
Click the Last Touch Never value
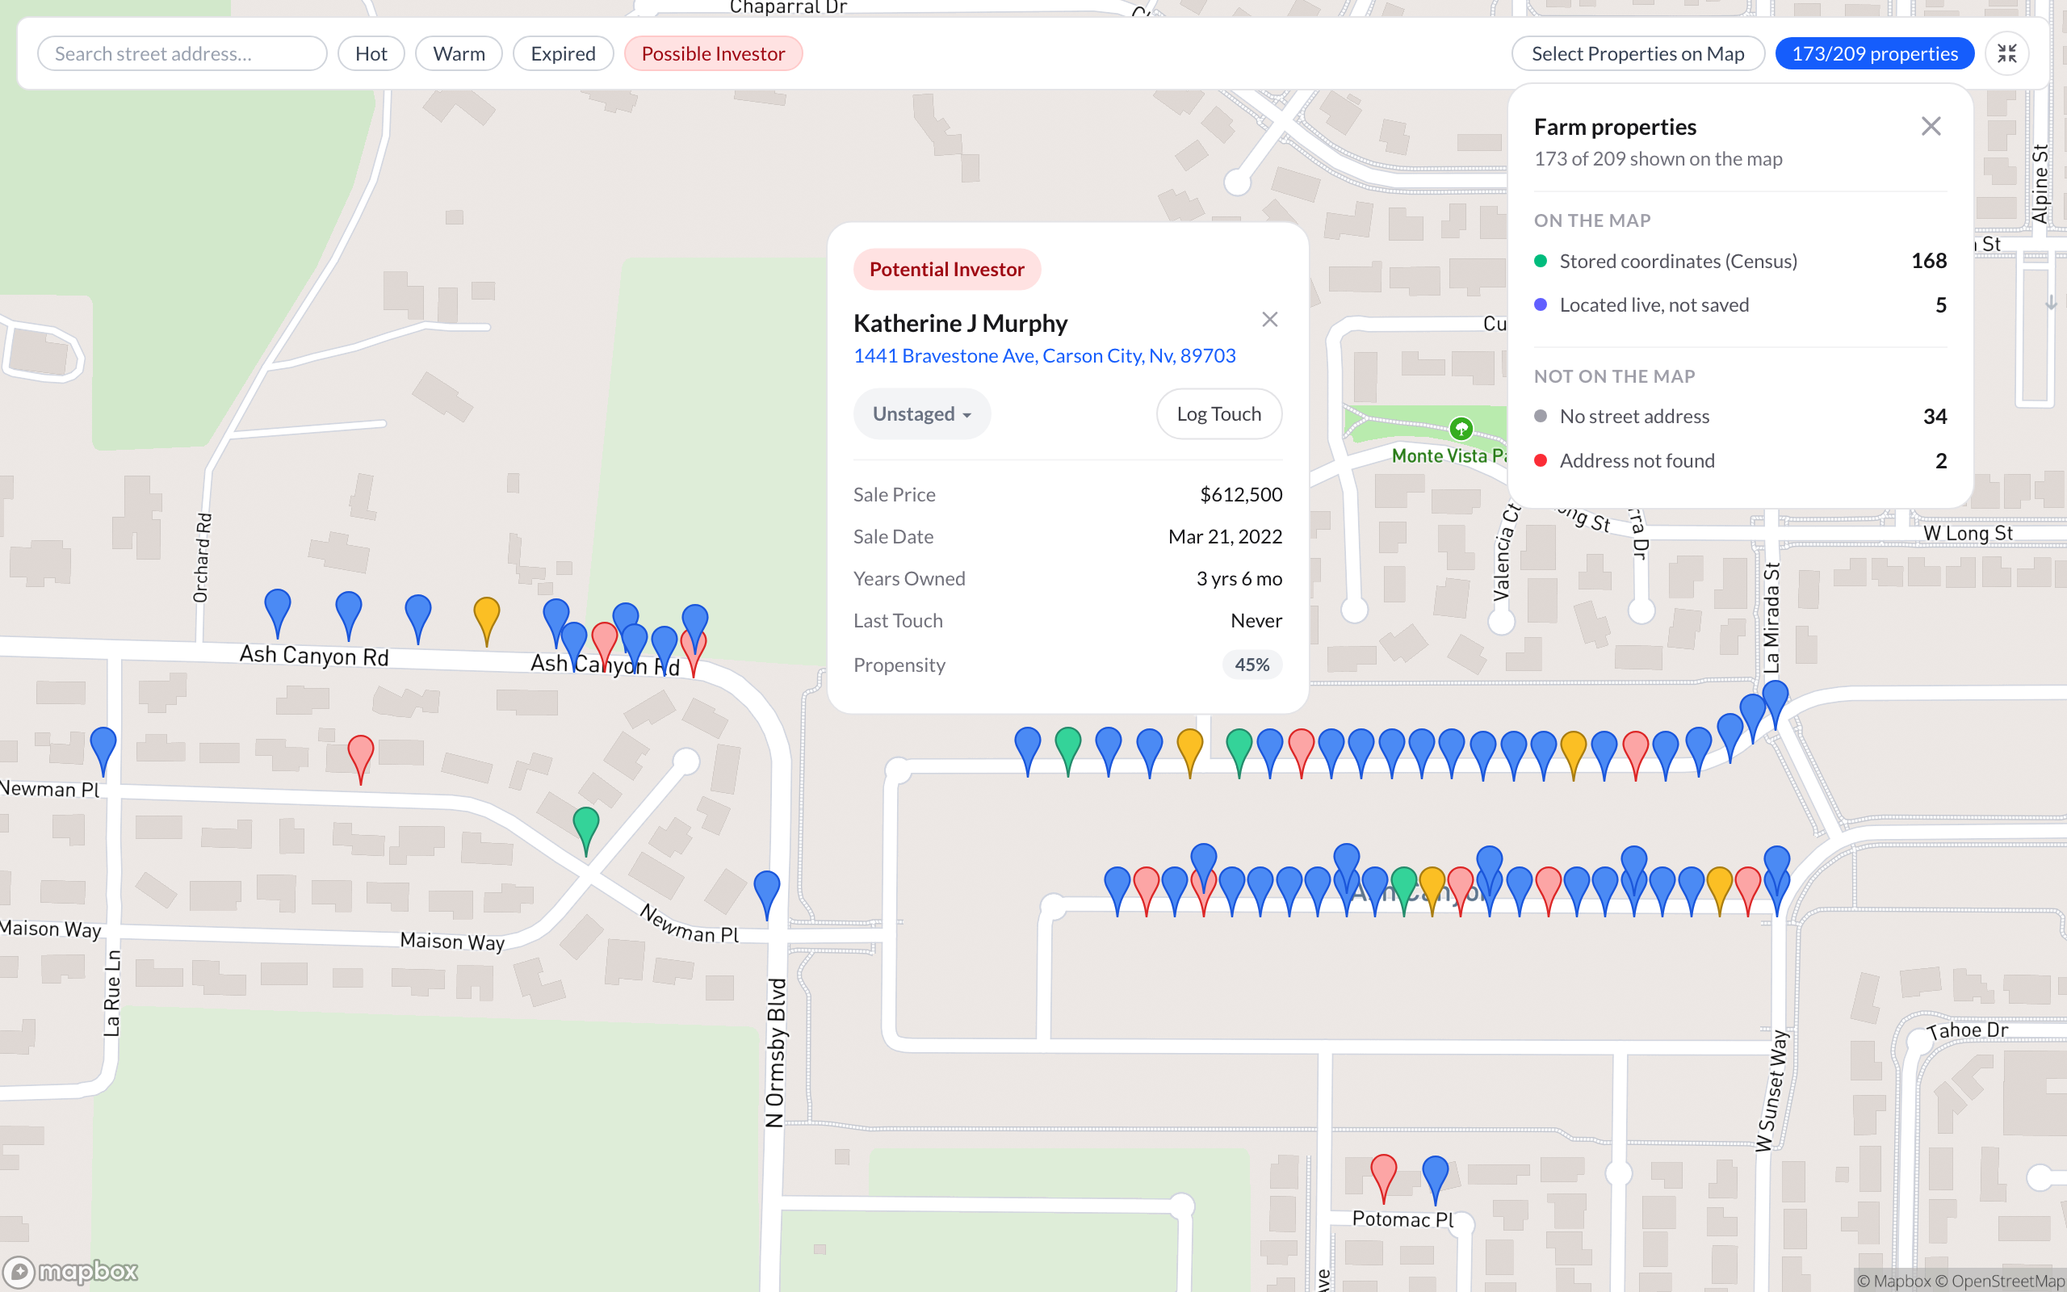1256,620
